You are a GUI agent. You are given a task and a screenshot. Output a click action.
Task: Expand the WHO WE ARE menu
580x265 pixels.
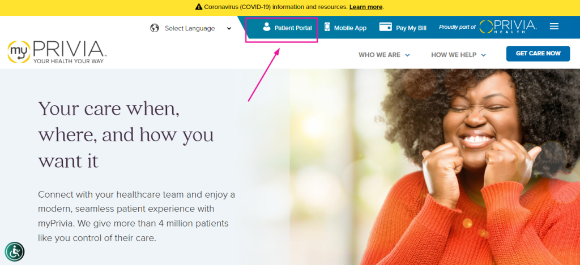(x=385, y=55)
